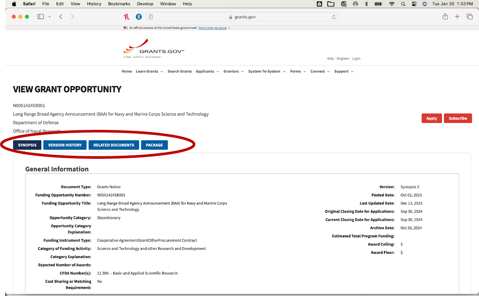479x296 pixels.
Task: Switch to the Related Documents tab
Action: (x=114, y=145)
